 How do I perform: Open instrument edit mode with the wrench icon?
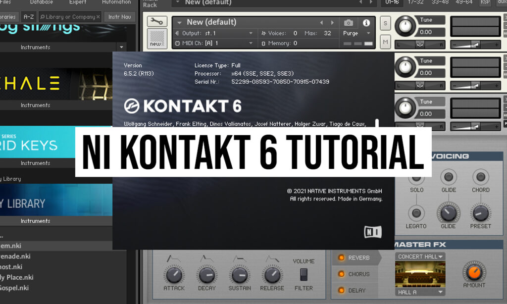pyautogui.click(x=157, y=22)
